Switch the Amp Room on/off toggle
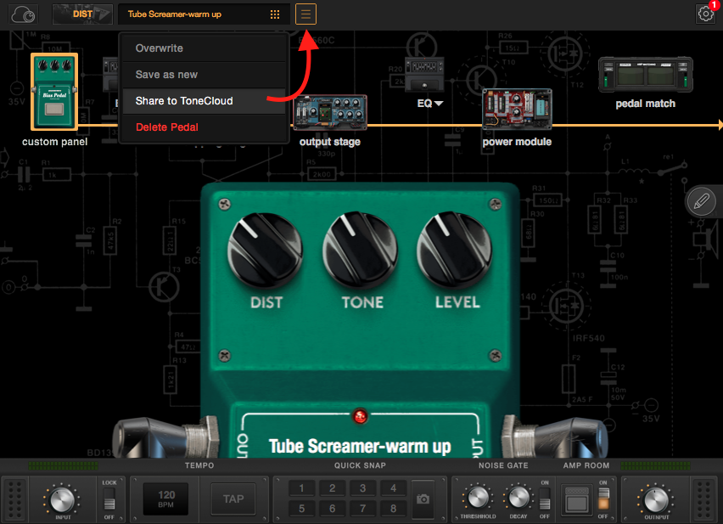Viewport: 723px width, 524px height. (x=603, y=499)
